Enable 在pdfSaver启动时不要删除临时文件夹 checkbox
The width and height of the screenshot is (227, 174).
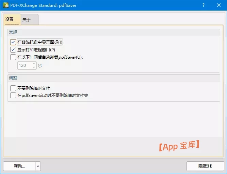tap(13, 96)
